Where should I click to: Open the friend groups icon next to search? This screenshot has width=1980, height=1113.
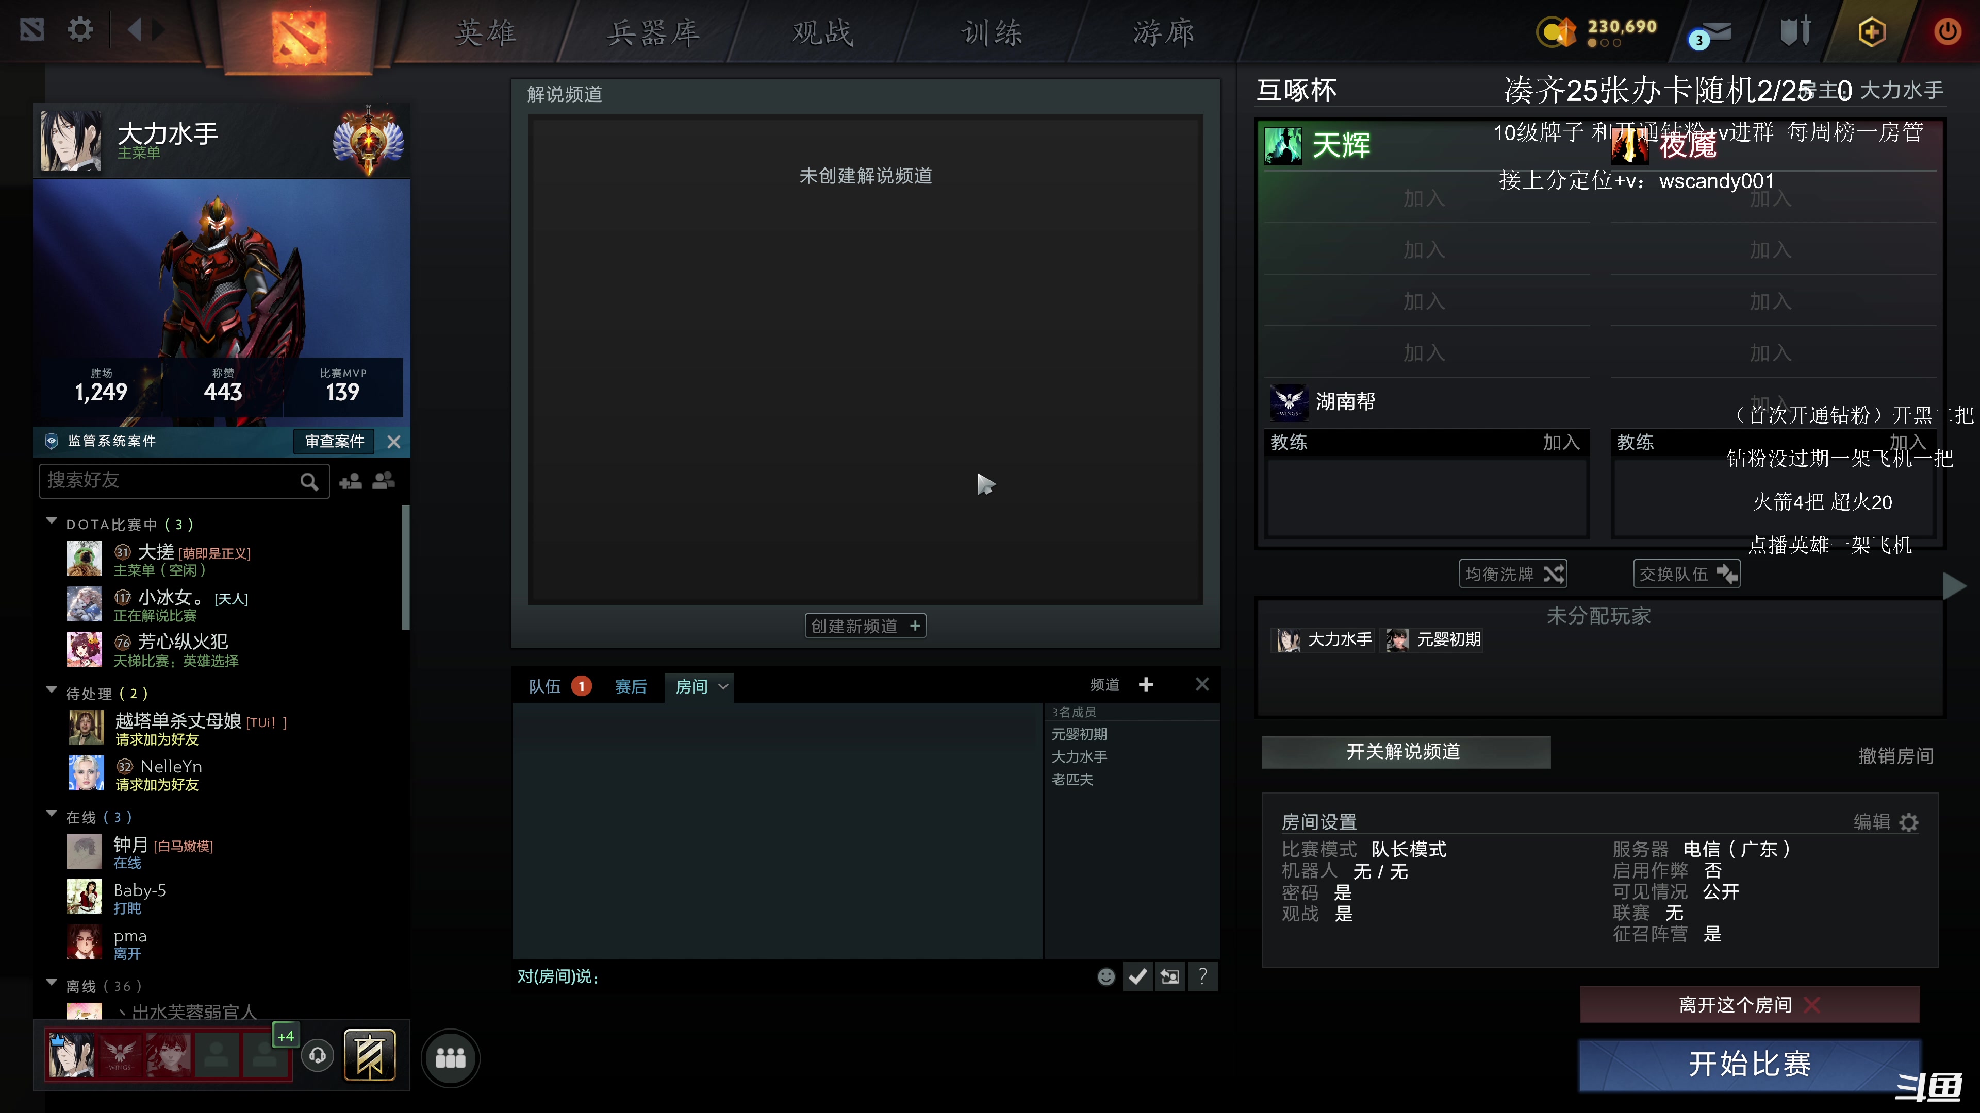384,481
